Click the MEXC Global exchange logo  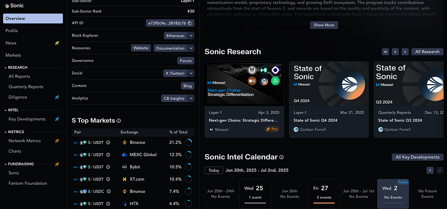pyautogui.click(x=124, y=155)
